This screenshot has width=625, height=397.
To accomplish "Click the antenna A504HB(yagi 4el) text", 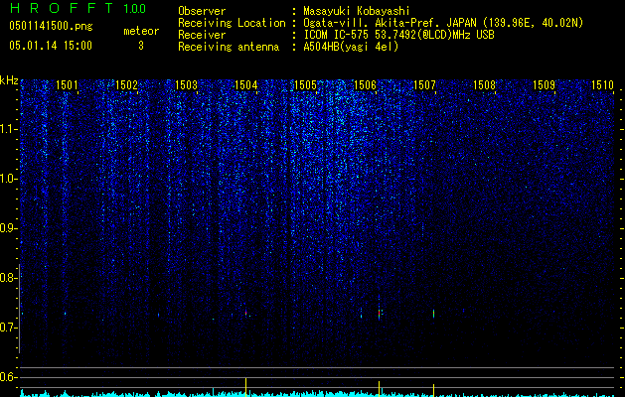I will tap(351, 47).
